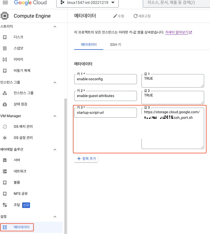
Task: Open 볼륨 in the sidebar
Action: [17, 183]
